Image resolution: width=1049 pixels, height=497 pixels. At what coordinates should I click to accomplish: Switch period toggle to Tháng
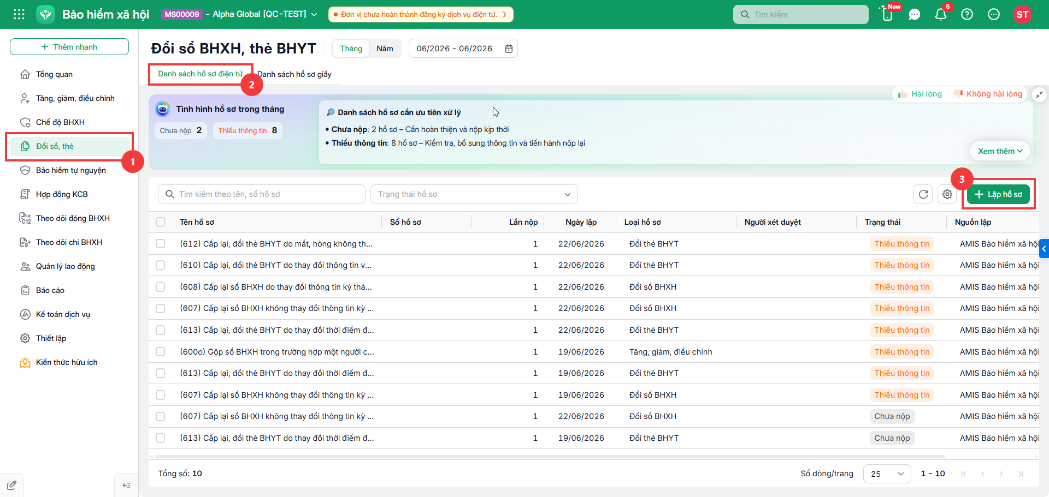(351, 49)
